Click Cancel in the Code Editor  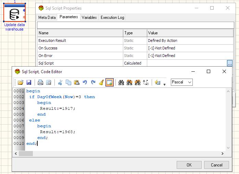(217, 165)
